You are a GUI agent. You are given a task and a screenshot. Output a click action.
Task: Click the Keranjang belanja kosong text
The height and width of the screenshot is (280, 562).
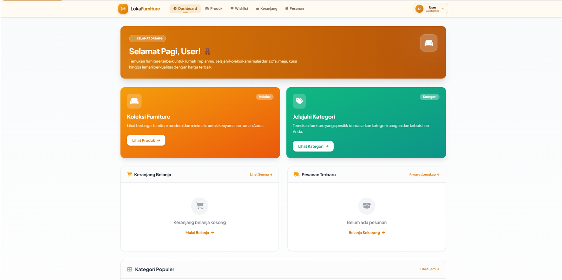tap(200, 223)
